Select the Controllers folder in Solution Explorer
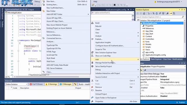The width and height of the screenshot is (187, 105). [150, 39]
